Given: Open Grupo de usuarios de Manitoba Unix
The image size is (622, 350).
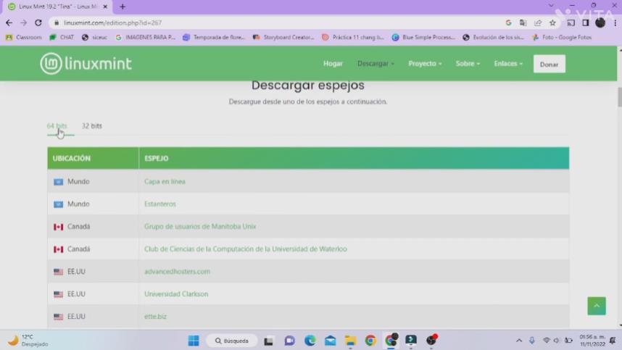Looking at the screenshot, I should point(200,226).
